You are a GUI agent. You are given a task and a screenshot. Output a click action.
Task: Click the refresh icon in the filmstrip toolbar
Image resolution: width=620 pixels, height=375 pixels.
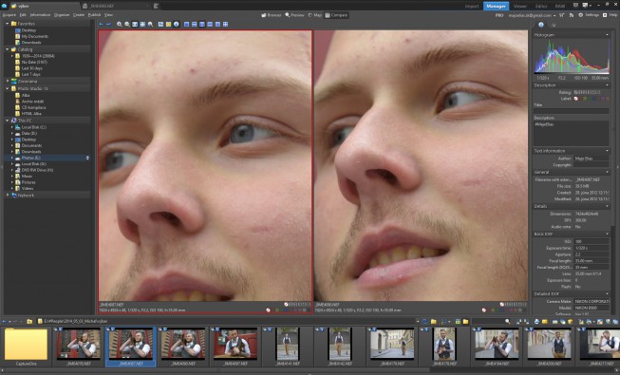pos(425,322)
